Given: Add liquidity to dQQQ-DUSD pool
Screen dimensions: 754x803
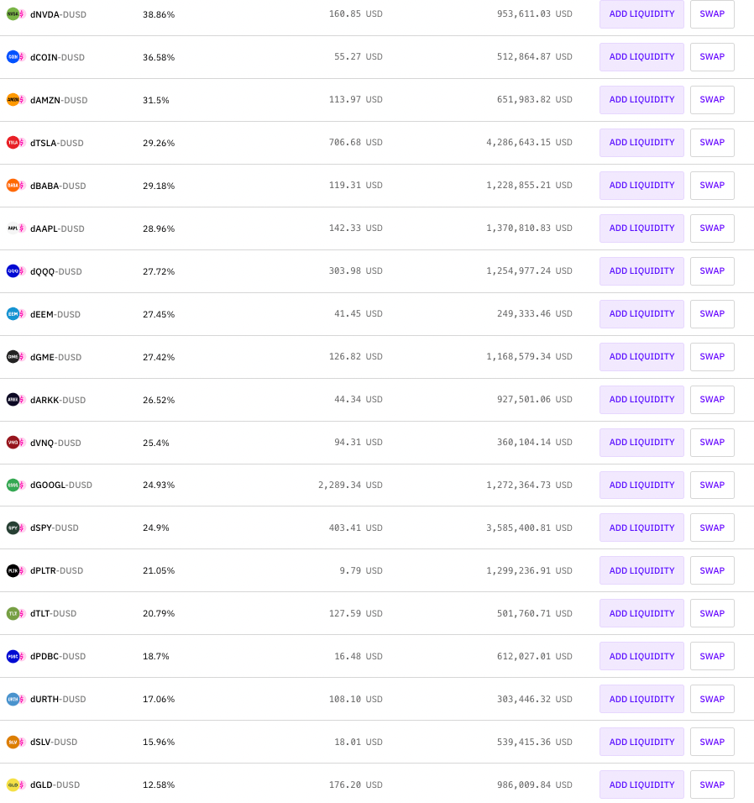Looking at the screenshot, I should click(x=641, y=271).
